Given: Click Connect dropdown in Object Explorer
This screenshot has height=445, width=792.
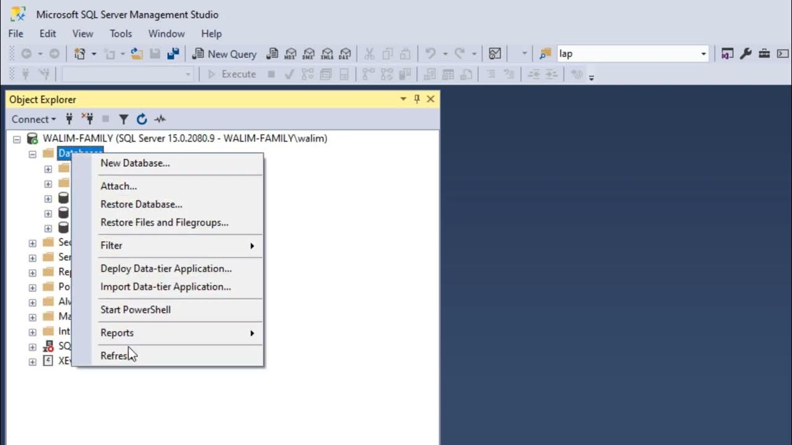Looking at the screenshot, I should (x=33, y=119).
